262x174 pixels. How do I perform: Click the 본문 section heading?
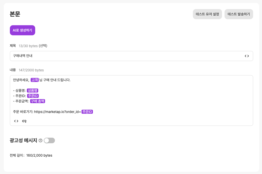point(15,14)
